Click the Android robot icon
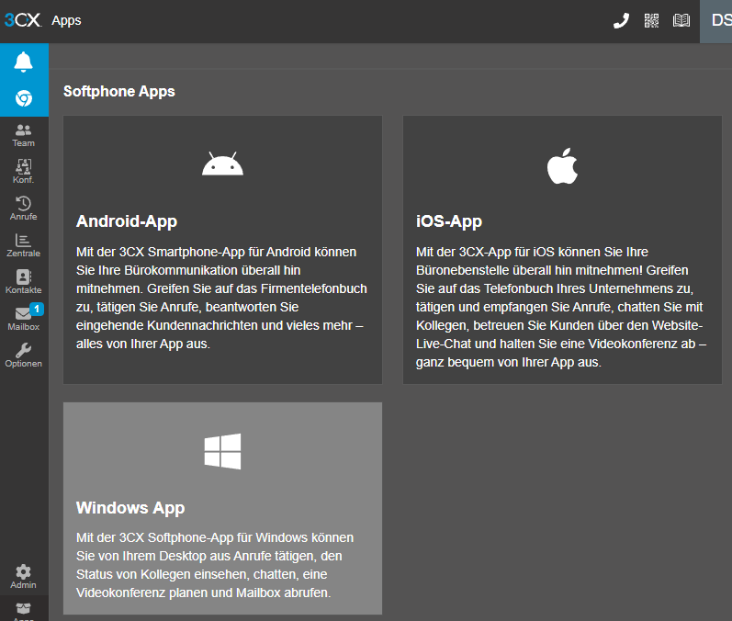The width and height of the screenshot is (732, 621). click(222, 164)
